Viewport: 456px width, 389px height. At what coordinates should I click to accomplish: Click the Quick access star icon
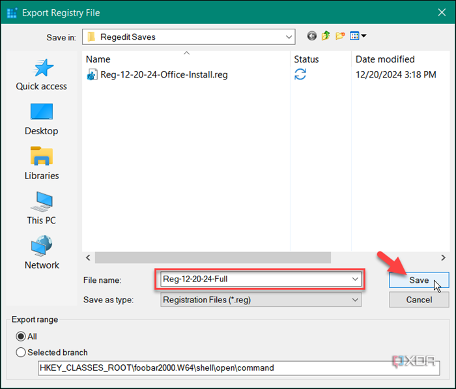pos(42,68)
